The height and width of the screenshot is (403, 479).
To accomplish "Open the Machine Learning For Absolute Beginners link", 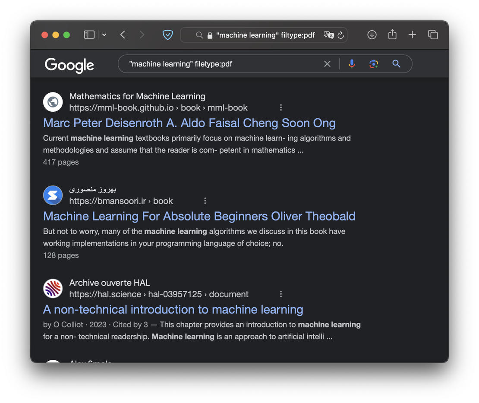I will 199,216.
